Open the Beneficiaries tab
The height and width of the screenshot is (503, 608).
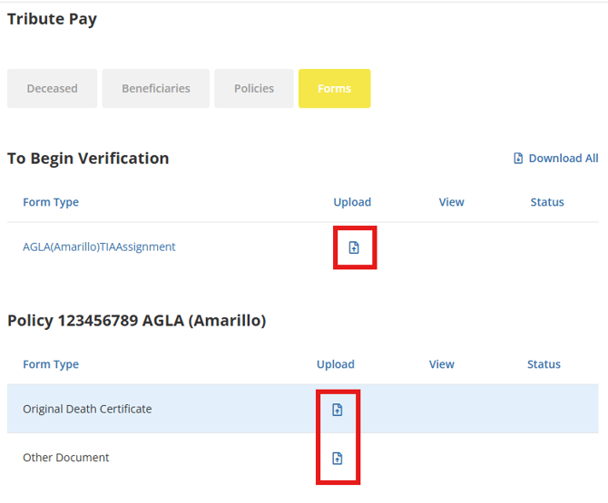pyautogui.click(x=156, y=89)
